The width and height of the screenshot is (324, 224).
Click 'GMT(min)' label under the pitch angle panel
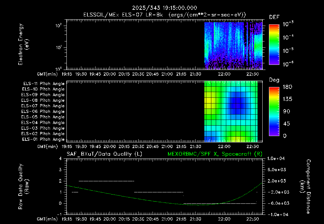click(x=47, y=147)
